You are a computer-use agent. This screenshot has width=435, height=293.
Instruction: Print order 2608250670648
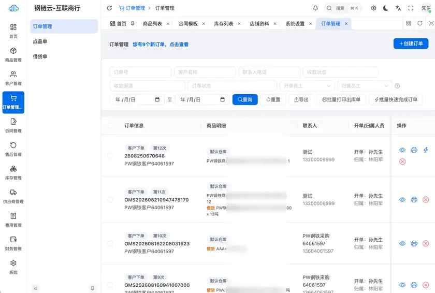point(414,150)
